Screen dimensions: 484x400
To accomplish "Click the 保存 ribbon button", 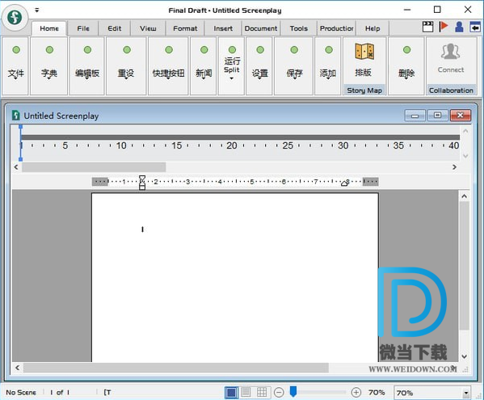I will coord(294,66).
